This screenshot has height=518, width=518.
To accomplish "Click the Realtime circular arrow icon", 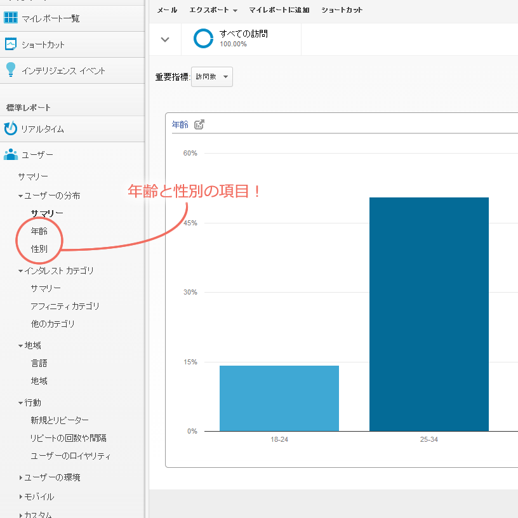I will coord(11,129).
